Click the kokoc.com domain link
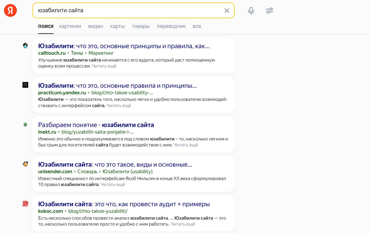This screenshot has width=369, height=233. [50, 211]
